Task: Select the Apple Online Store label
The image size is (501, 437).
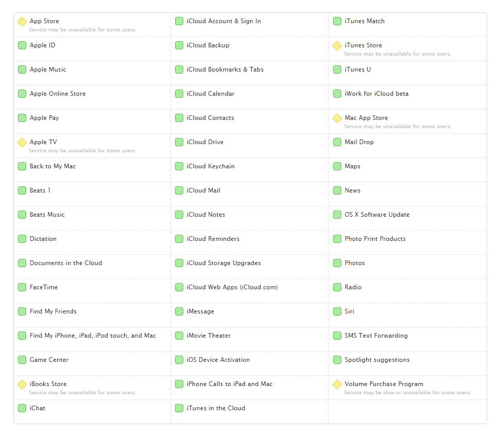Action: pyautogui.click(x=58, y=94)
